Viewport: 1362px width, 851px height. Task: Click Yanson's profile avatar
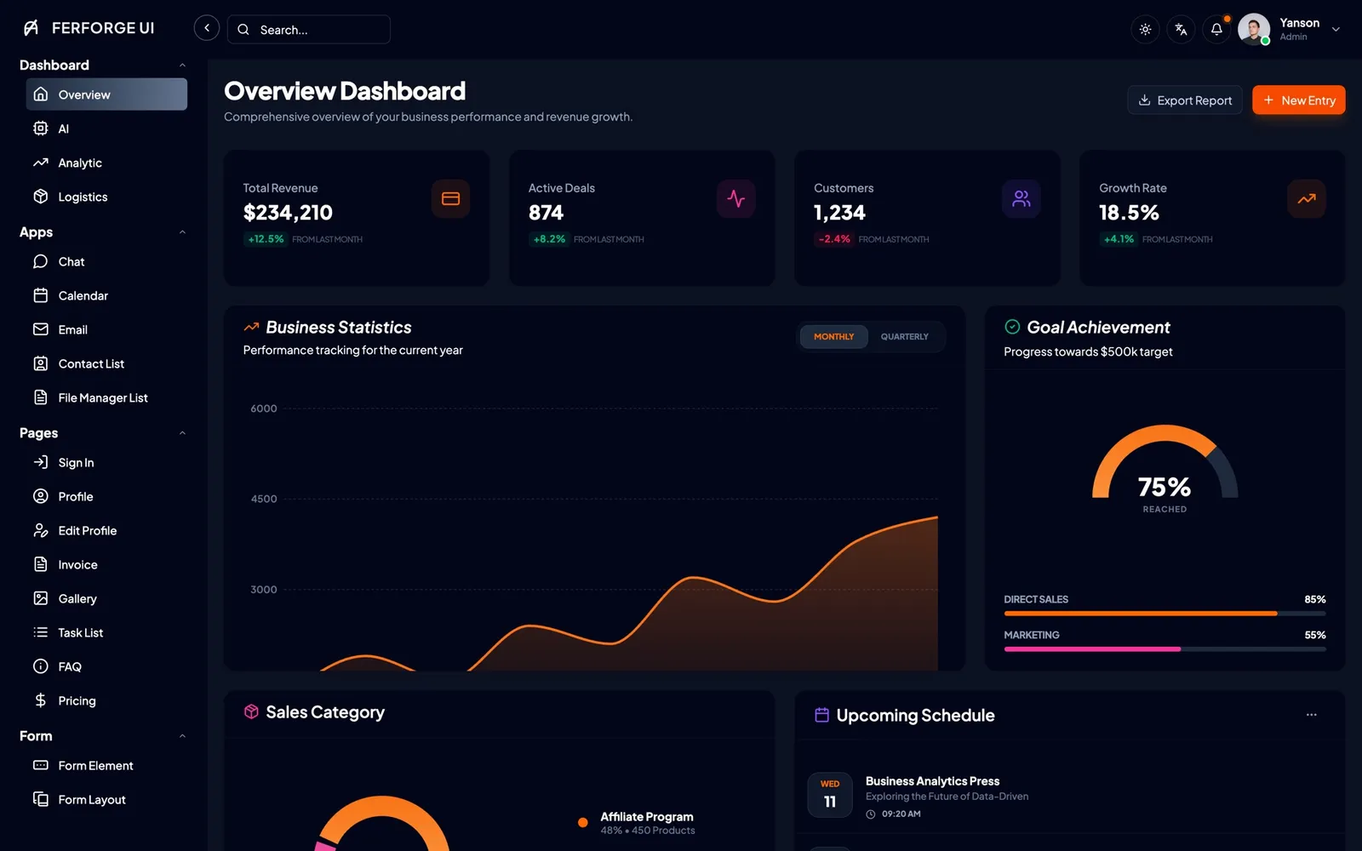[1254, 29]
